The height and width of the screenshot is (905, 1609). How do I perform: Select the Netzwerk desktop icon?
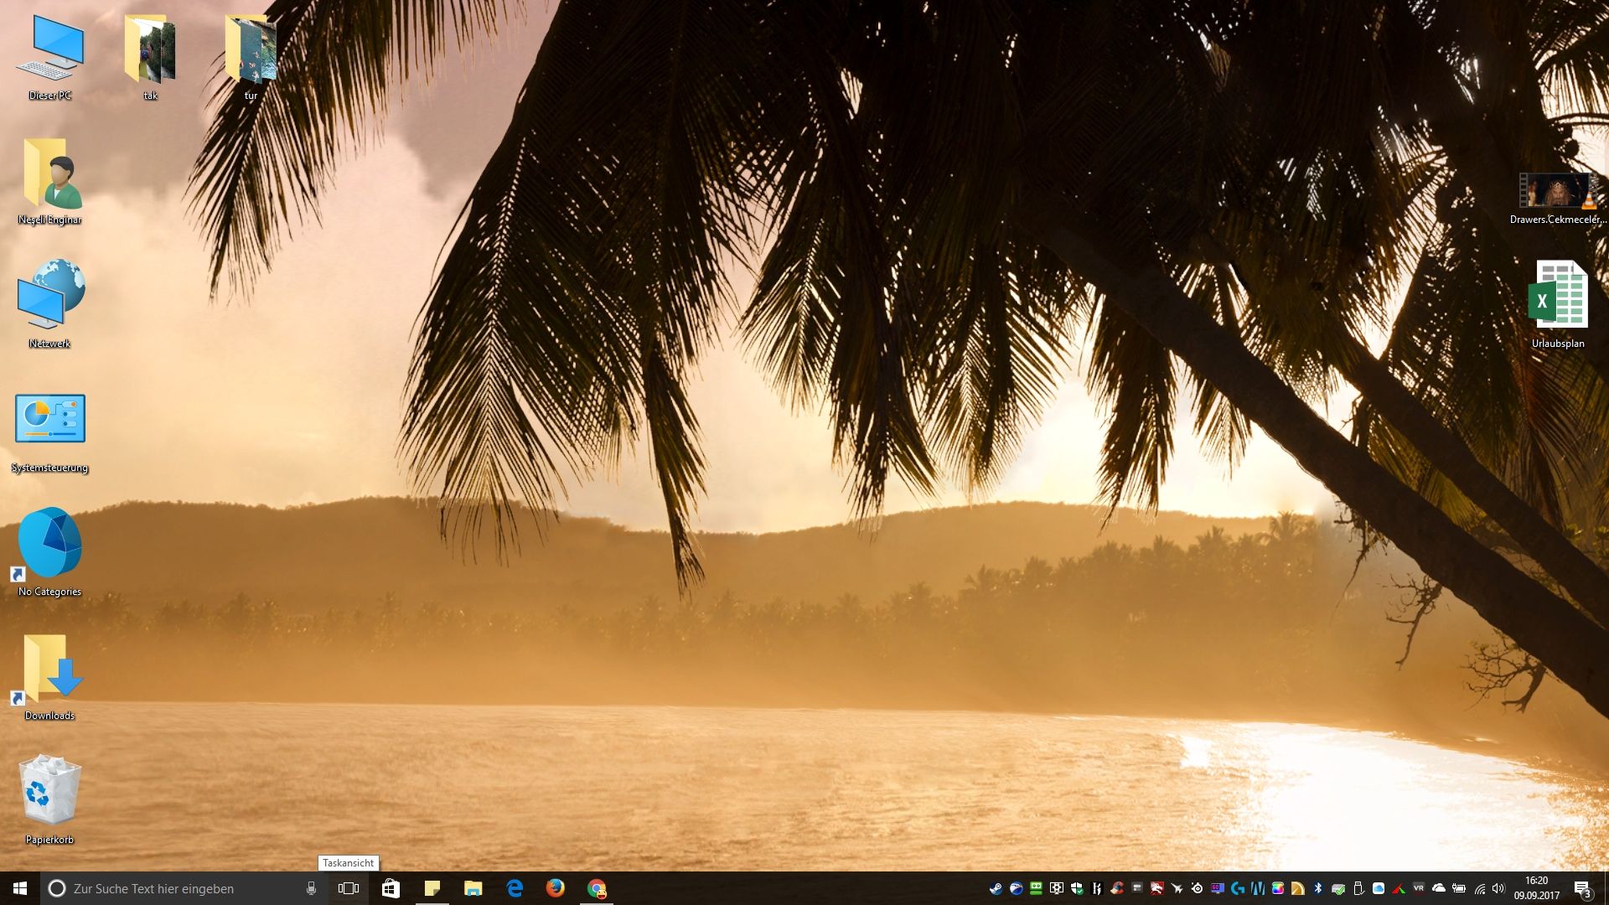coord(49,295)
